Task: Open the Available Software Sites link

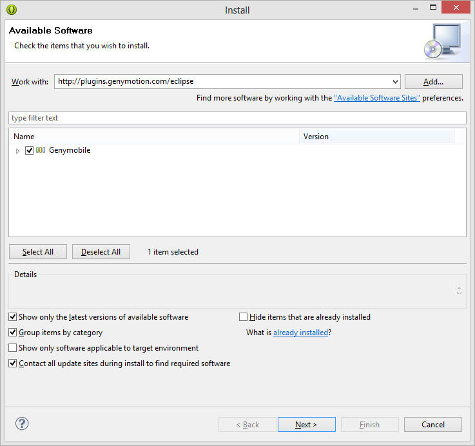Action: coord(377,98)
